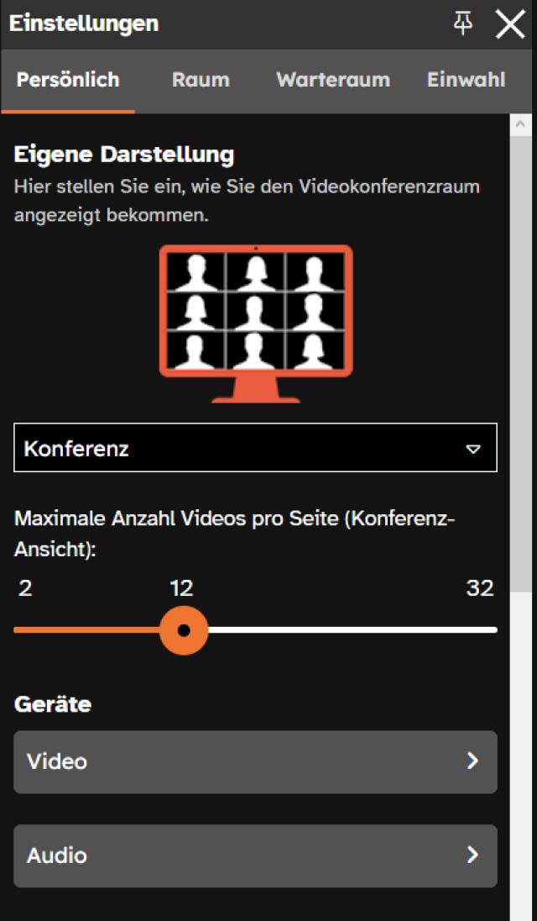The width and height of the screenshot is (537, 921).
Task: Click the dropdown arrow beside Konferenz
Action: (x=473, y=449)
